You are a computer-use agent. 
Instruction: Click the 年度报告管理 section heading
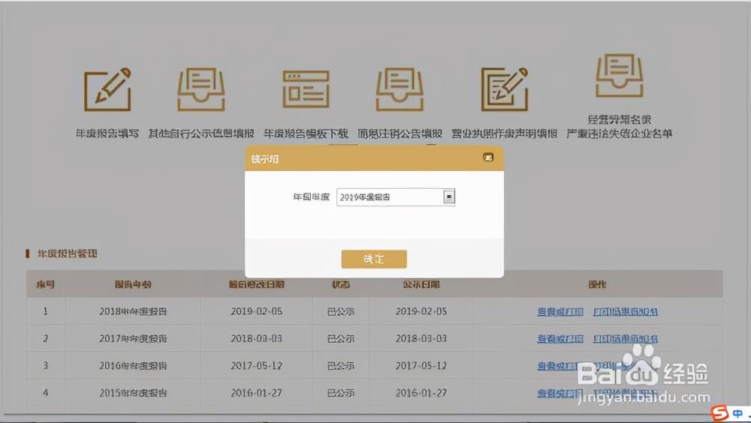coord(67,253)
